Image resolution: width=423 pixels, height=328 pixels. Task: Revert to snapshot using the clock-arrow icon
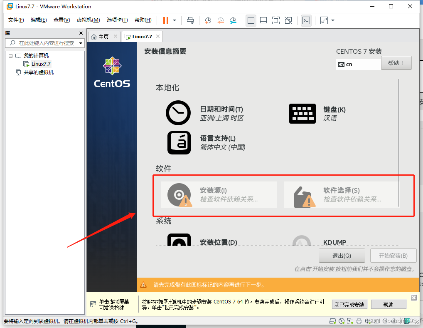tap(221, 20)
